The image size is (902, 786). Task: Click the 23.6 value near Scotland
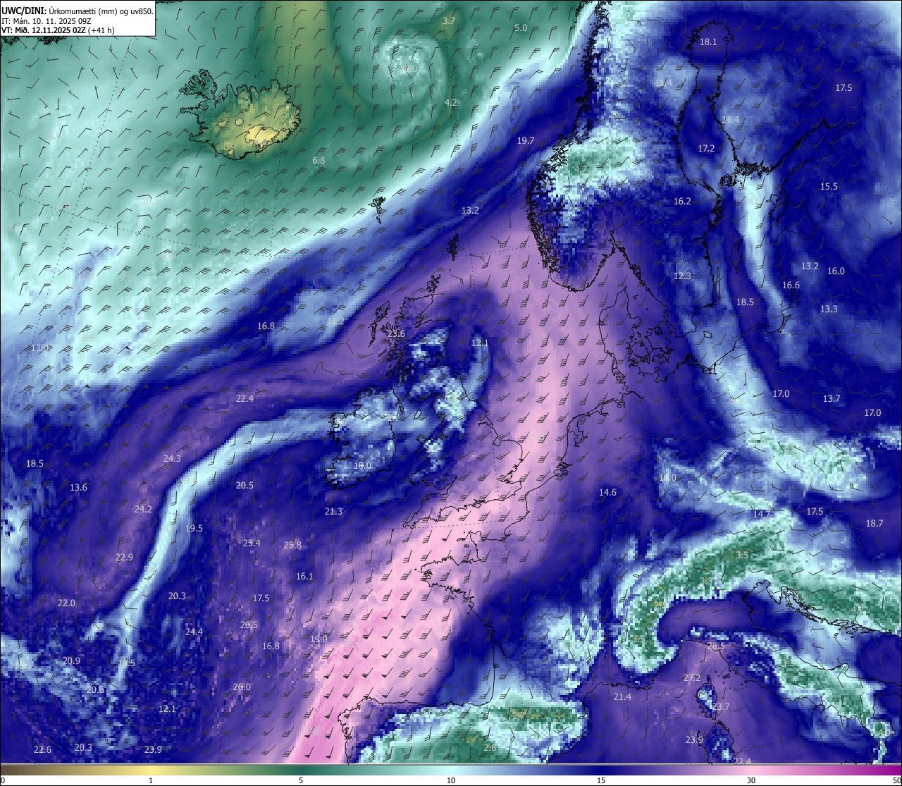pyautogui.click(x=396, y=333)
